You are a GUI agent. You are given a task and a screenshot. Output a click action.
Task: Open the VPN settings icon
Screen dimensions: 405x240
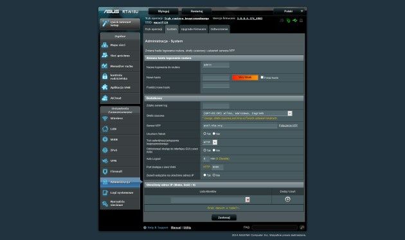[x=105, y=160]
